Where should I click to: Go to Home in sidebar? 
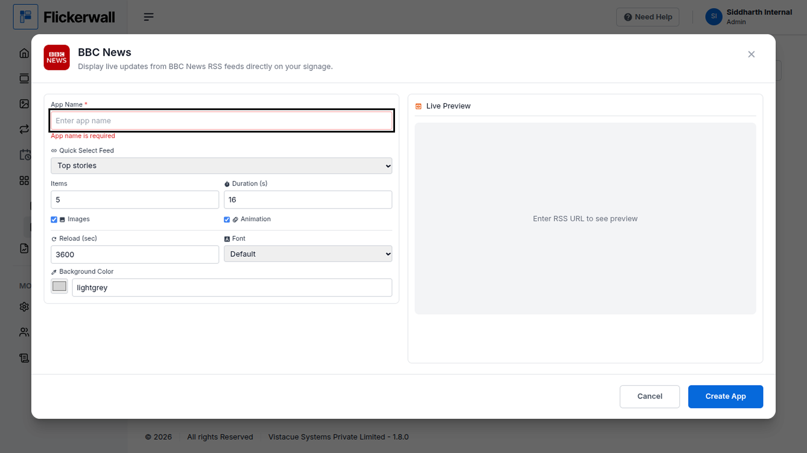[x=24, y=53]
